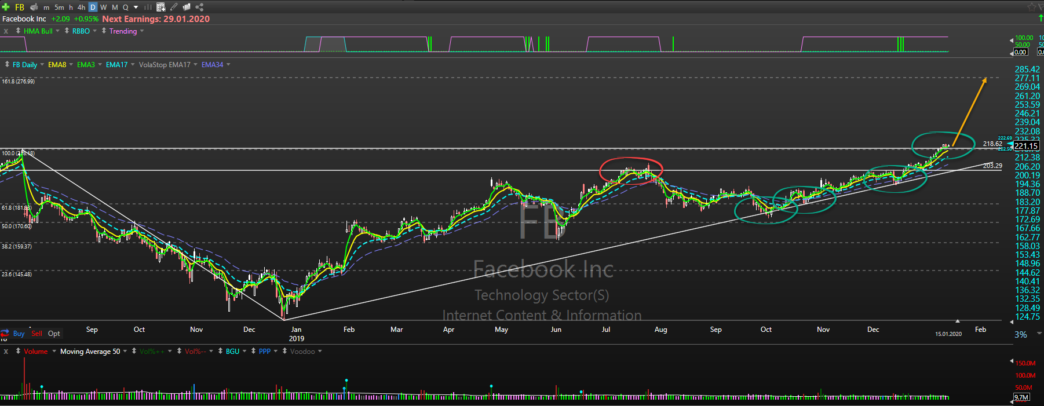Open the Opt tab near Buy/Sell
Screen dimensions: 1044x406
54,334
